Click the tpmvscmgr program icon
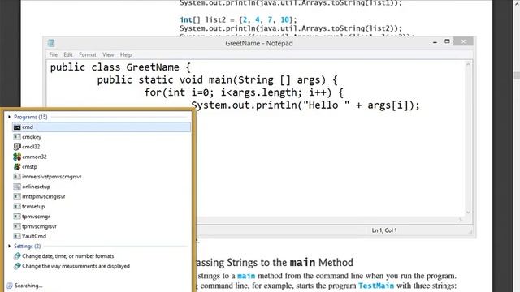The image size is (520, 292). pos(17,217)
